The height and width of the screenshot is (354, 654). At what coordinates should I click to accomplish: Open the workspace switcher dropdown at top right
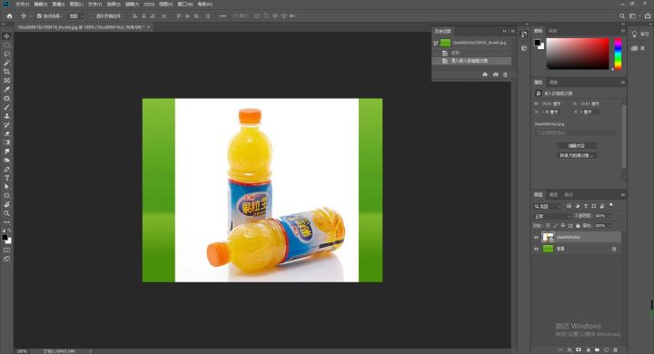tap(634, 15)
